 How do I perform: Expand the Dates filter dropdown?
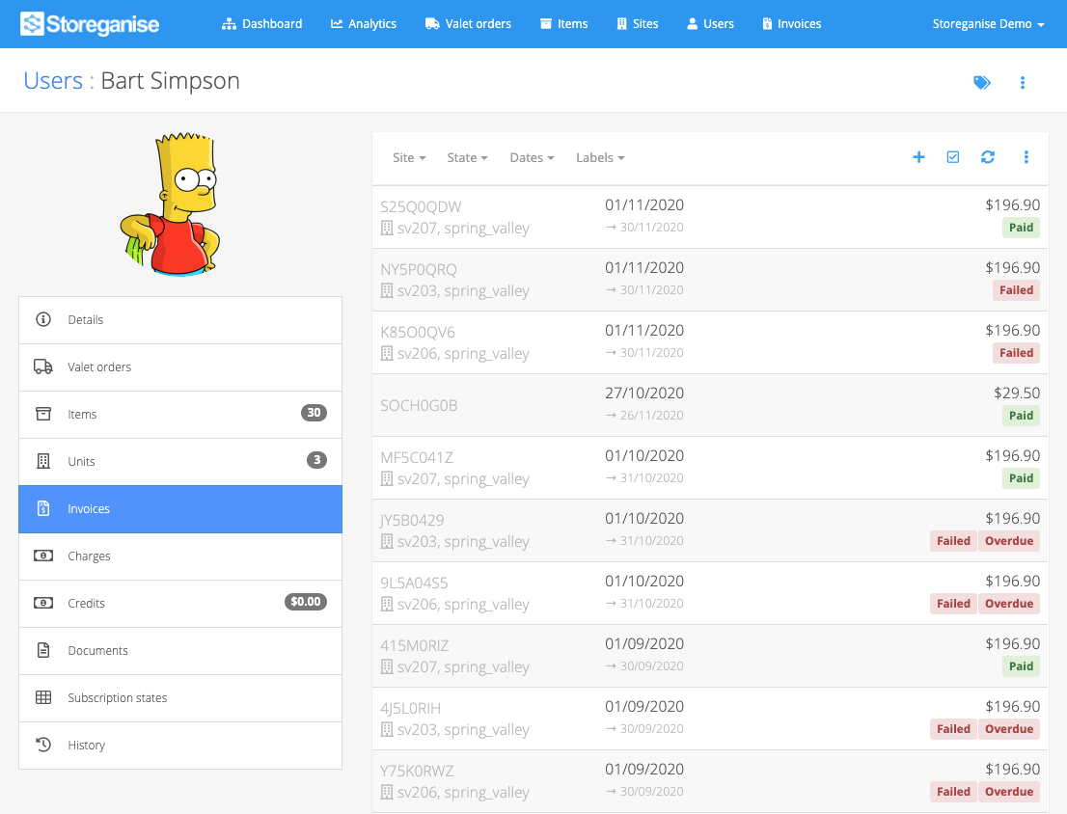(x=533, y=158)
